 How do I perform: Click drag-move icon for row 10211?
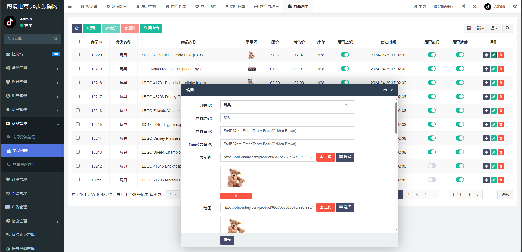pyautogui.click(x=486, y=180)
